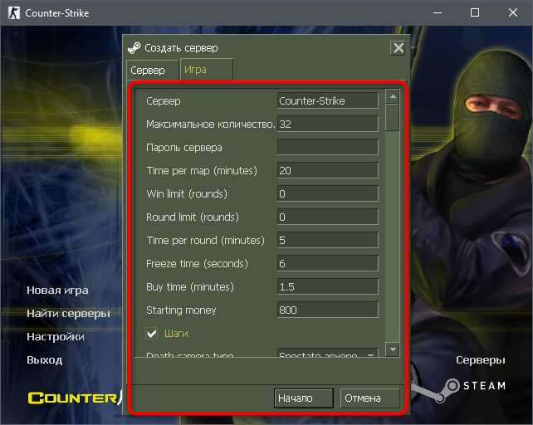533x425 pixels.
Task: Change Time per round (minutes) value
Action: click(x=328, y=240)
